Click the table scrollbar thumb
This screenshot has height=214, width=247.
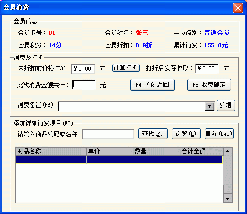point(228,189)
